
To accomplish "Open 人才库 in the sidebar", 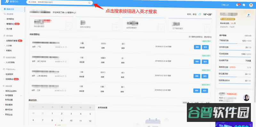I will [x=9, y=46].
